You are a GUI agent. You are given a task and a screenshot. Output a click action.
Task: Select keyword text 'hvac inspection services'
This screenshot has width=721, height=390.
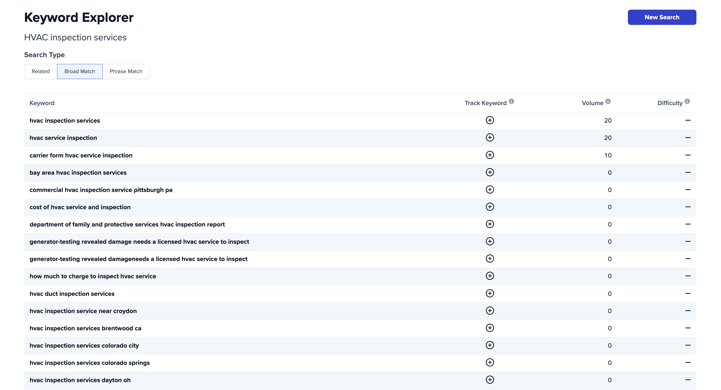[x=65, y=120]
